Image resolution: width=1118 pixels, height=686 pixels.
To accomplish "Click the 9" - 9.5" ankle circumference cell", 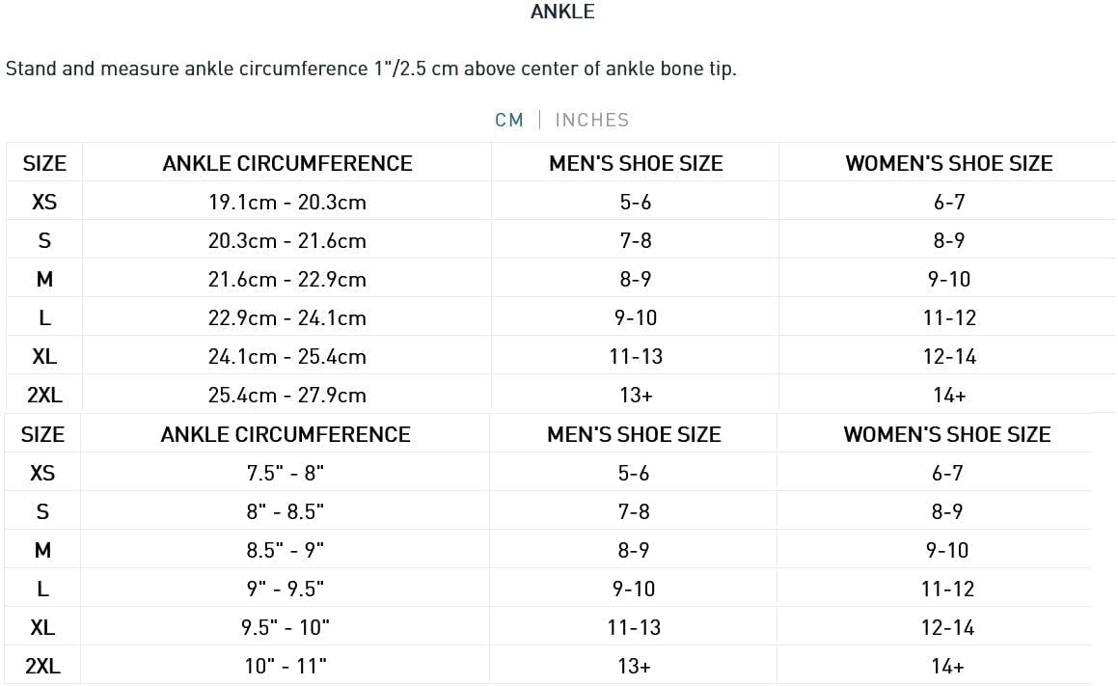I will coord(285,590).
